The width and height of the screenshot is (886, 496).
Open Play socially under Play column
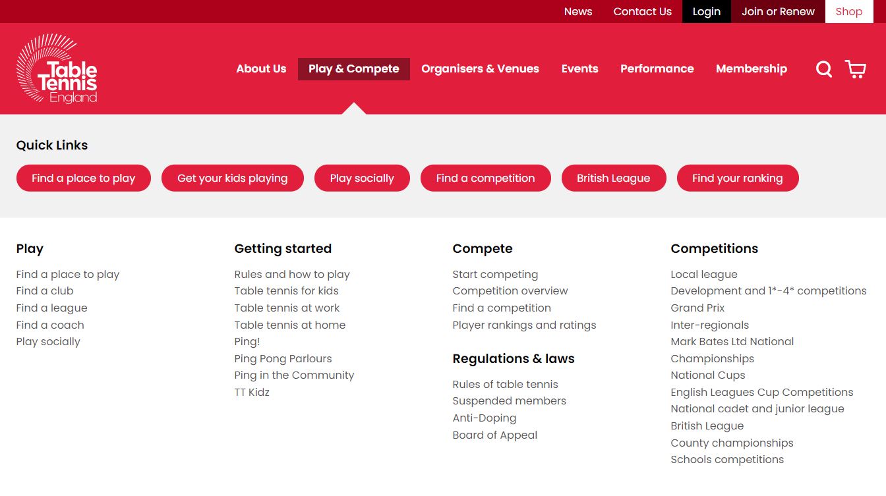pyautogui.click(x=48, y=341)
